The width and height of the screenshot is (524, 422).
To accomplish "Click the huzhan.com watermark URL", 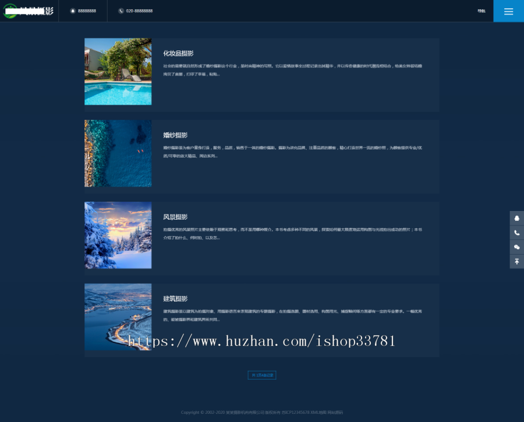I will (261, 341).
